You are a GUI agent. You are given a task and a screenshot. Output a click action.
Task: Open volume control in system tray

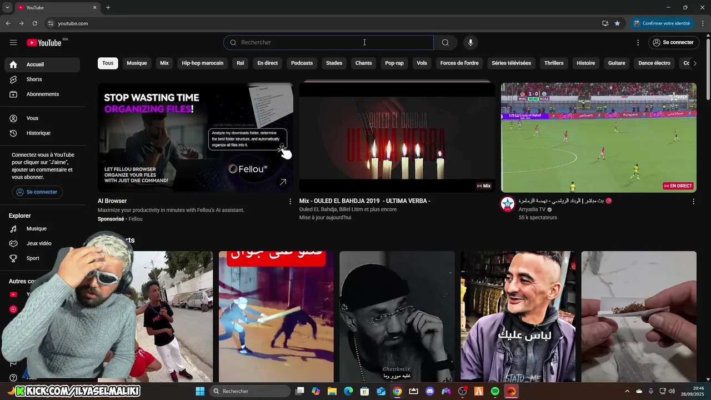pos(672,391)
